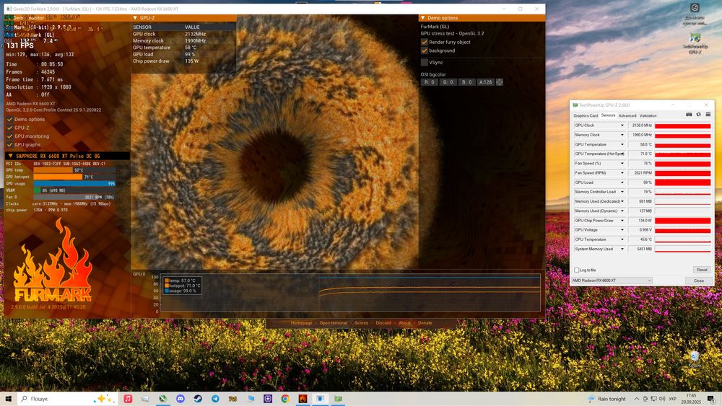
Task: Open the Xbox green taskbar icon
Action: (x=163, y=399)
